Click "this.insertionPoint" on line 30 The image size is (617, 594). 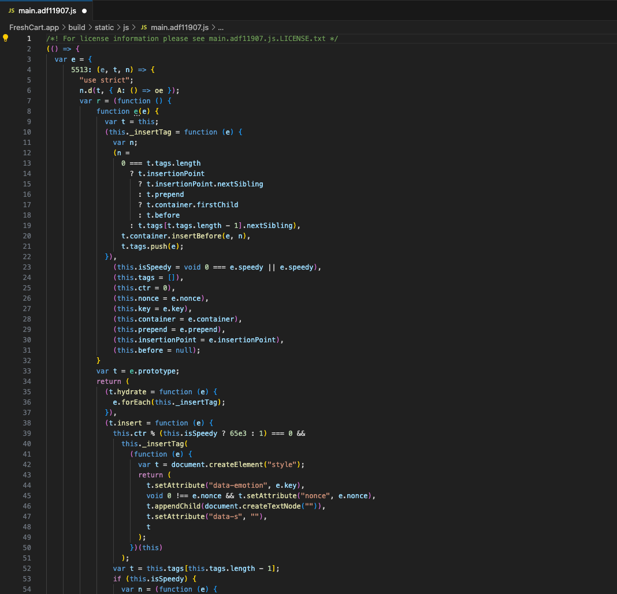[x=157, y=340]
